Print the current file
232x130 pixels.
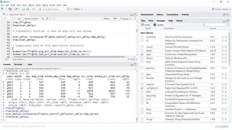click(x=33, y=9)
